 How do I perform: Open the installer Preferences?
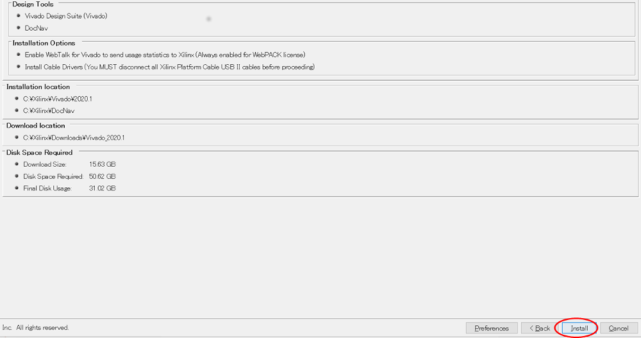click(x=492, y=328)
